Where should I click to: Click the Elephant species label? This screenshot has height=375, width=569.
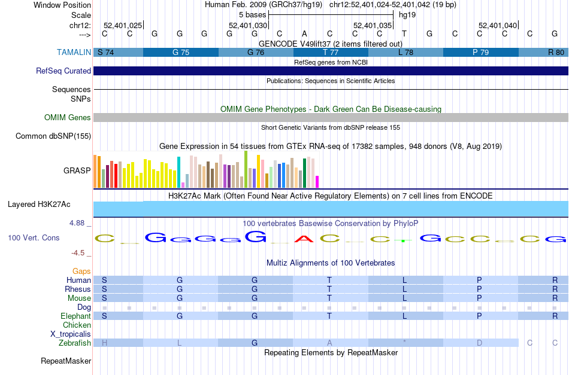75,316
